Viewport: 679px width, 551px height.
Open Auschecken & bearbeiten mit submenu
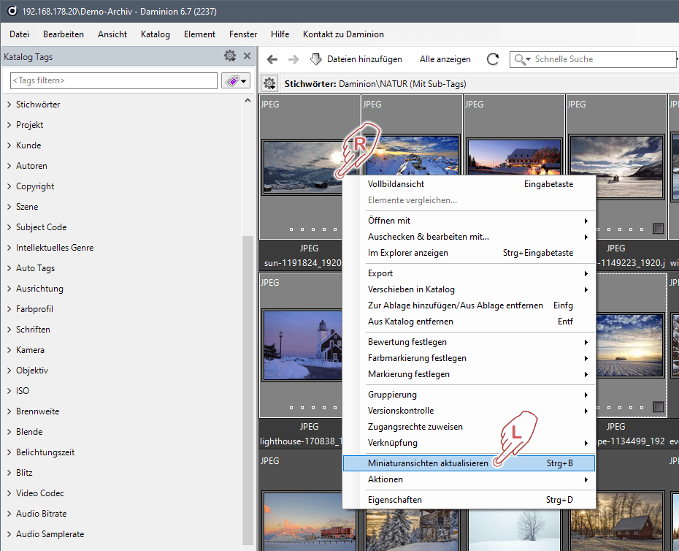click(x=469, y=237)
